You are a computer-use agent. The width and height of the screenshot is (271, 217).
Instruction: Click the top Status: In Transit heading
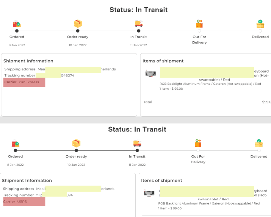[138, 10]
